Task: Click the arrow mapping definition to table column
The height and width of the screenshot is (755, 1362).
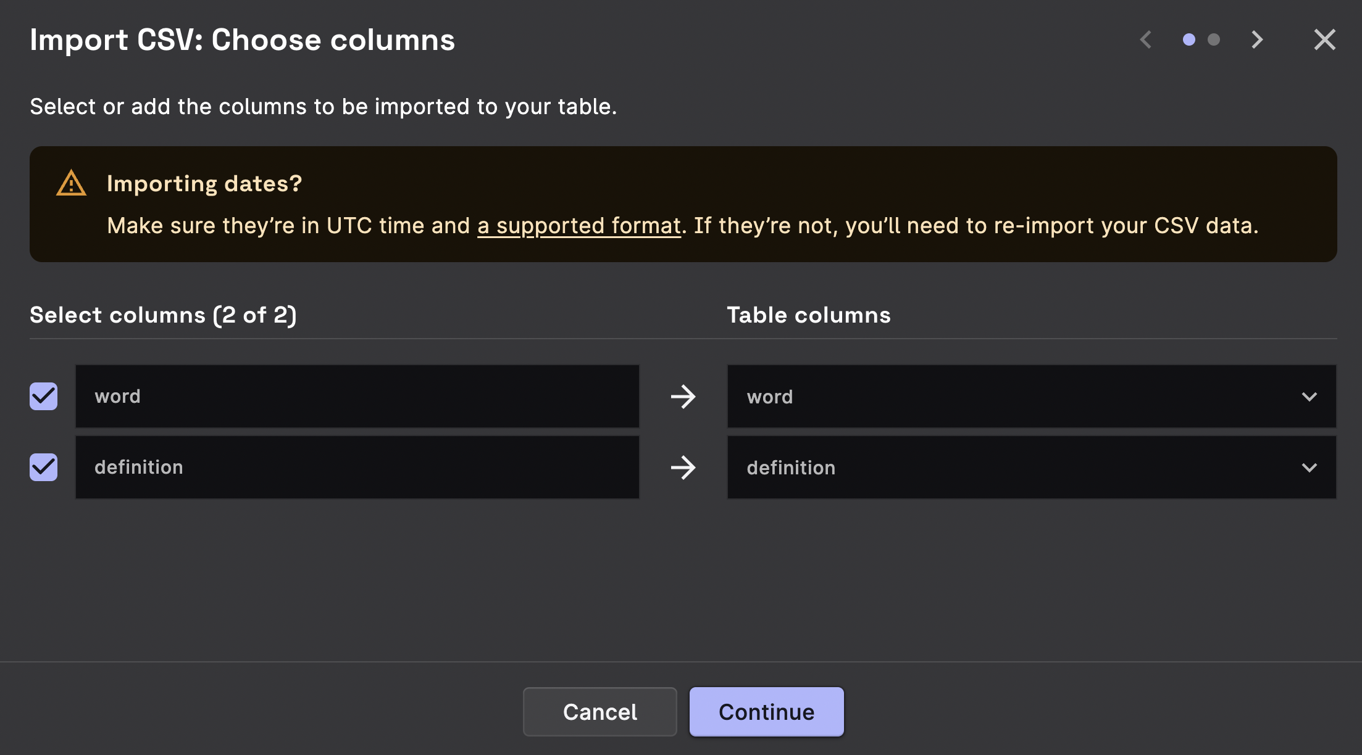Action: pyautogui.click(x=683, y=468)
